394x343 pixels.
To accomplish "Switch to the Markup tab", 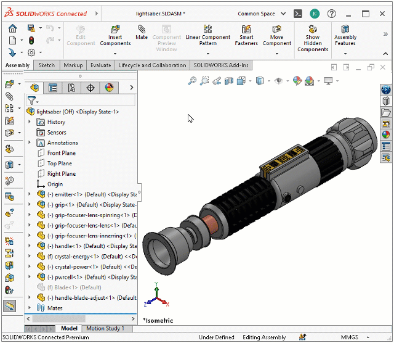I will 73,65.
